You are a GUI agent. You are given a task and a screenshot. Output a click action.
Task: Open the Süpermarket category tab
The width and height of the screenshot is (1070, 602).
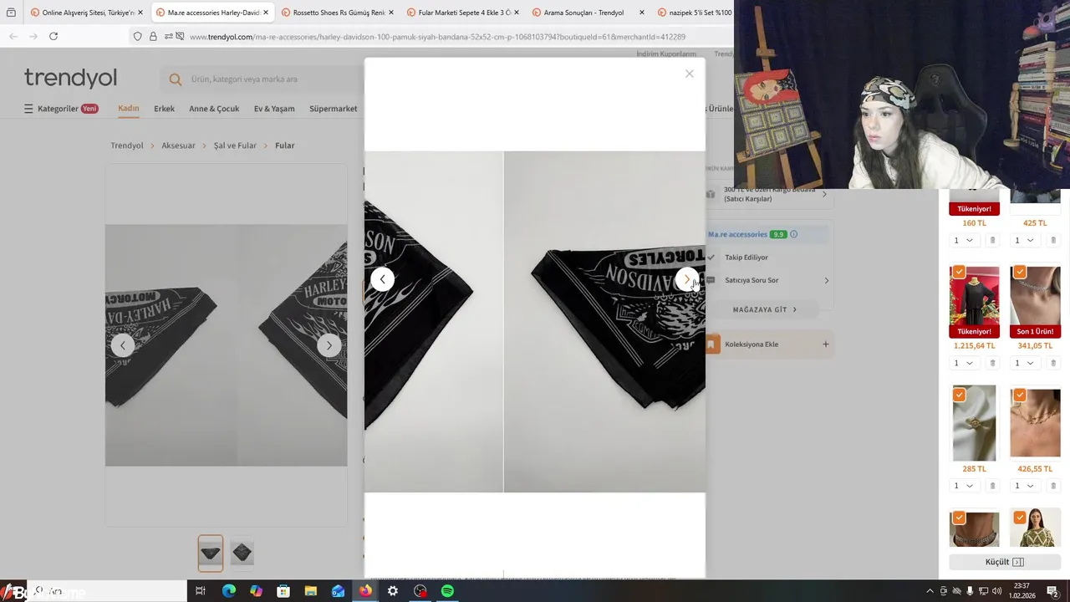click(333, 109)
